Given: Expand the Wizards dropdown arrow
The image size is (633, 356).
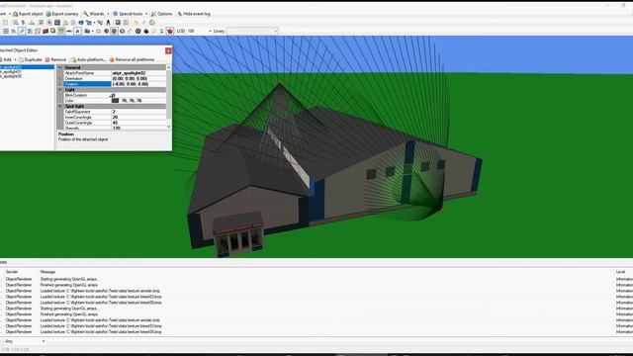Looking at the screenshot, I should point(108,14).
